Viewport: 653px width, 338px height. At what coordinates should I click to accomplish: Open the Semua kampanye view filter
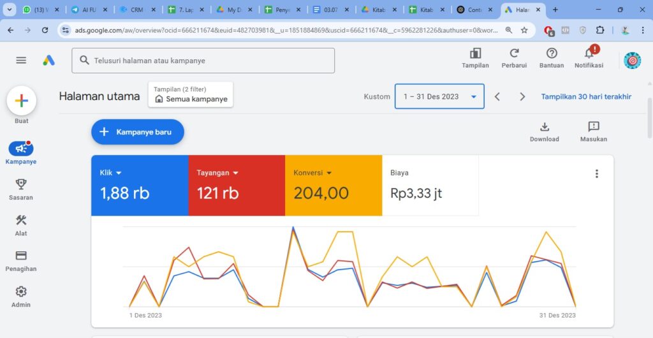coord(191,95)
